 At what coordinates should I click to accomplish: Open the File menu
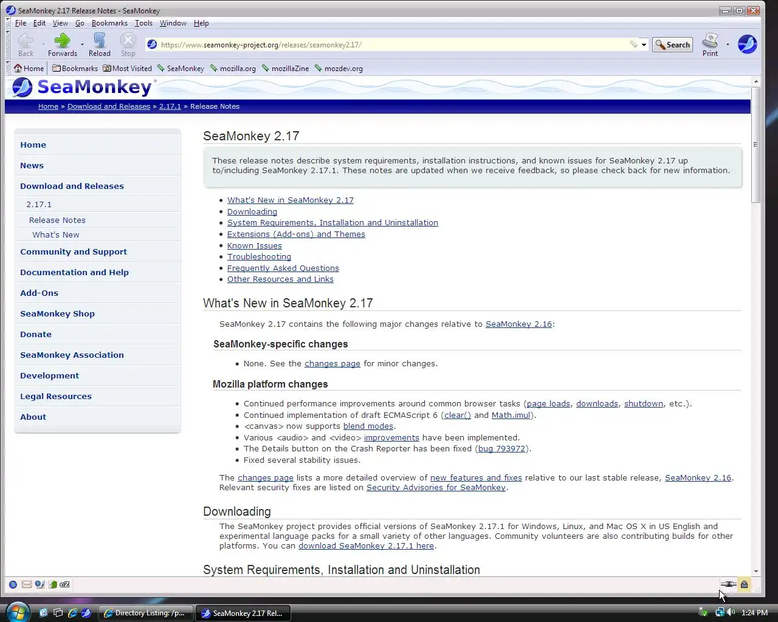(21, 23)
